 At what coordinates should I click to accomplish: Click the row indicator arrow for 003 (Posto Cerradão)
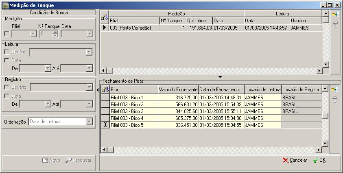pyautogui.click(x=105, y=28)
